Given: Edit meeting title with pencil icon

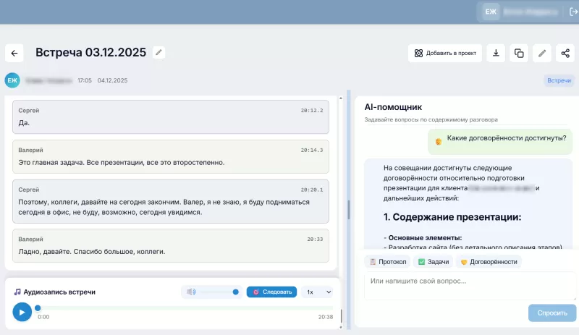Looking at the screenshot, I should coord(159,52).
